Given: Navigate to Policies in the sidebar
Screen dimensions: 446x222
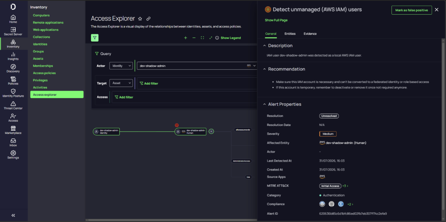Looking at the screenshot, I should (13, 81).
